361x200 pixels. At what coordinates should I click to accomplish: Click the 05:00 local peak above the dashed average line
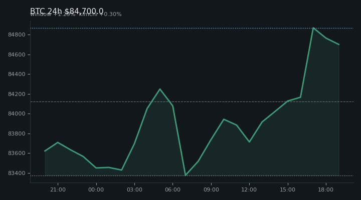(160, 89)
